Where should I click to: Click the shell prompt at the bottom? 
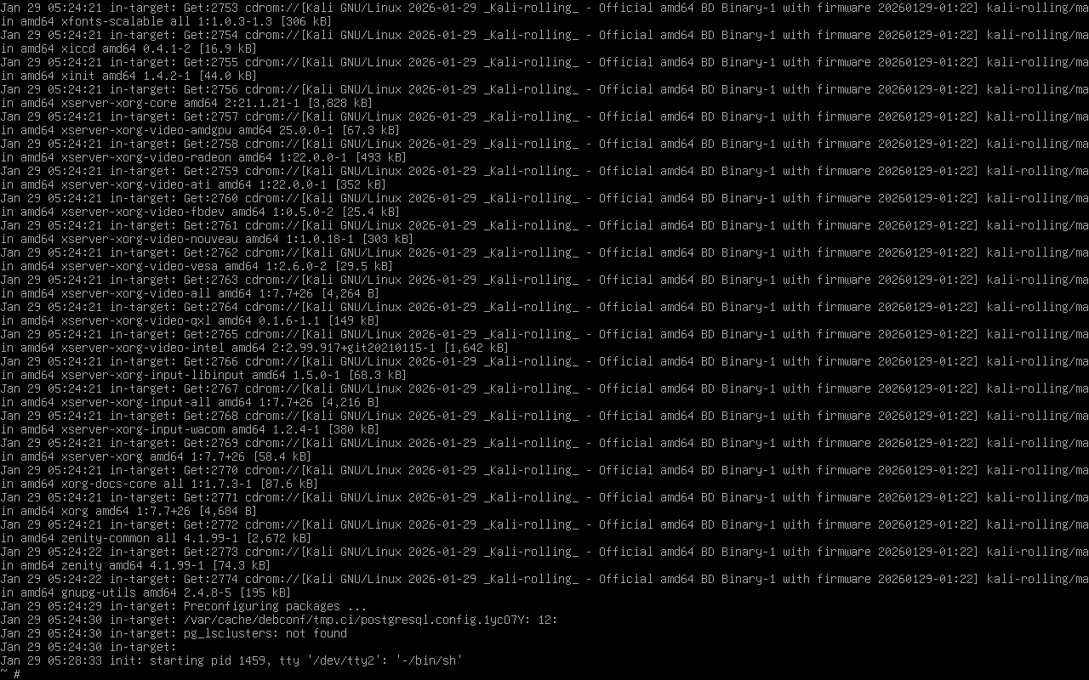click(10, 674)
